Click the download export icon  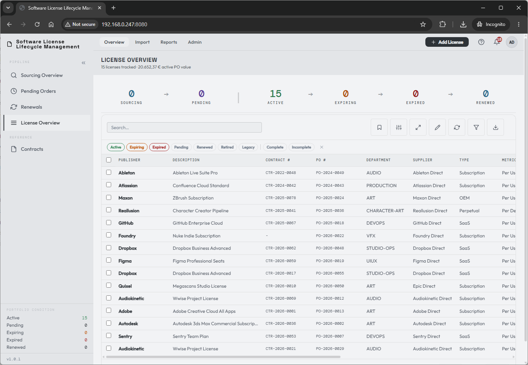pyautogui.click(x=495, y=127)
